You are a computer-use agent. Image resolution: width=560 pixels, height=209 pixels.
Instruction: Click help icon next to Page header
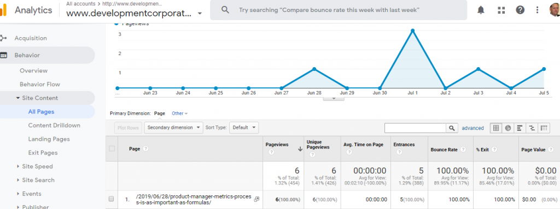(145, 149)
